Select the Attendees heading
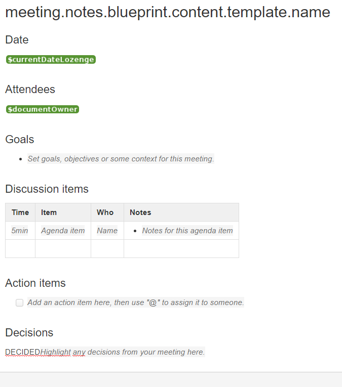This screenshot has height=387, width=342. [x=30, y=90]
